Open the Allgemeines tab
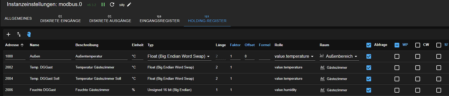Image resolution: width=449 pixels, height=96 pixels. tap(18, 19)
